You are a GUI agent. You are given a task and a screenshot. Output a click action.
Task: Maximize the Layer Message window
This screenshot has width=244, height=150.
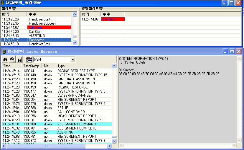[232, 52]
